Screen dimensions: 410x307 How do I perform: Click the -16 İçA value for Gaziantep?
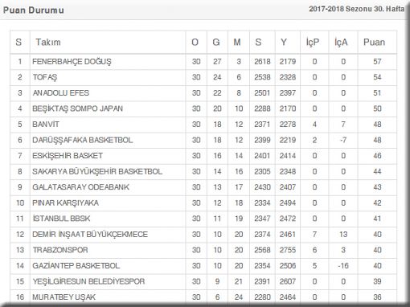(x=343, y=265)
